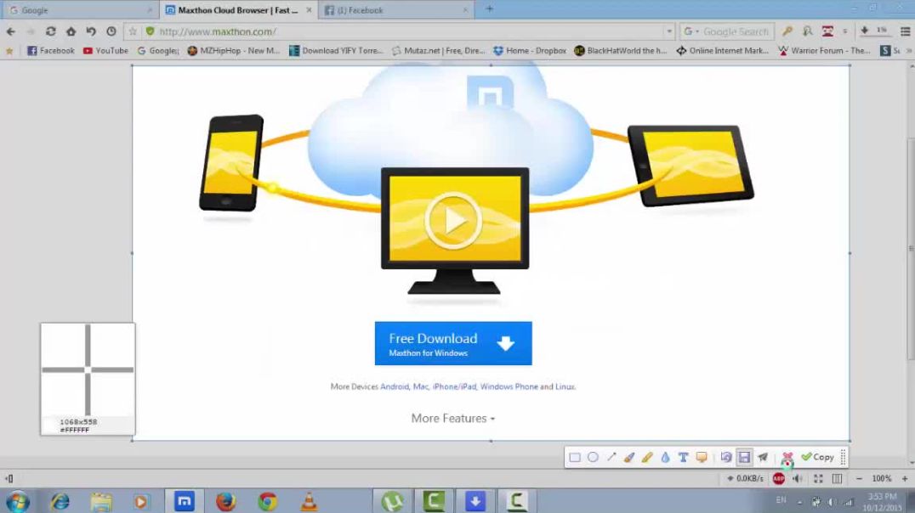
Task: Toggle split screen view in status bar
Action: [838, 479]
